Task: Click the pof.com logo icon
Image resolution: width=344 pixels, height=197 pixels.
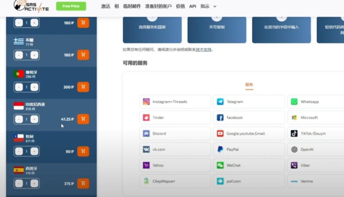Action: (x=220, y=181)
